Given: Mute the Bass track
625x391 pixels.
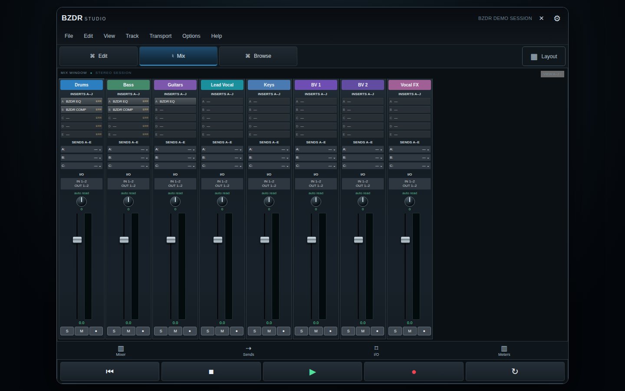Looking at the screenshot, I should [x=128, y=331].
